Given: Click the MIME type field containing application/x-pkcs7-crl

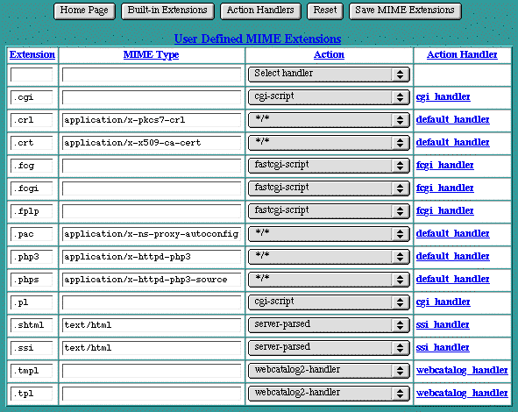Looking at the screenshot, I should point(152,120).
